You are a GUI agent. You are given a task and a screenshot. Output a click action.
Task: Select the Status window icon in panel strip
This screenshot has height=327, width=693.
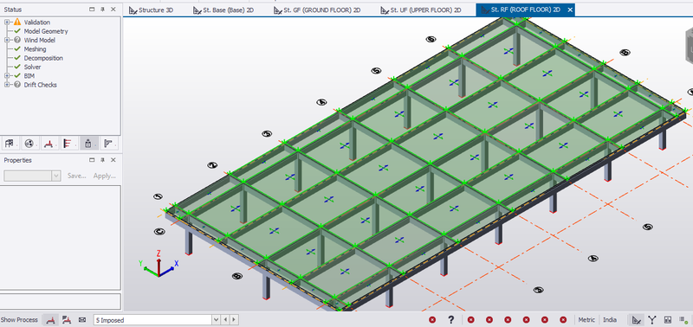[88, 144]
